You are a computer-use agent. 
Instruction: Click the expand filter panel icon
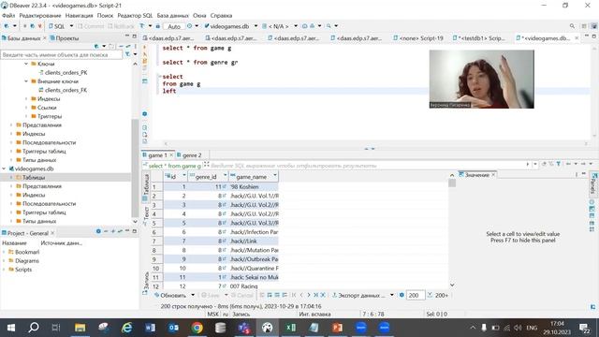(x=206, y=165)
